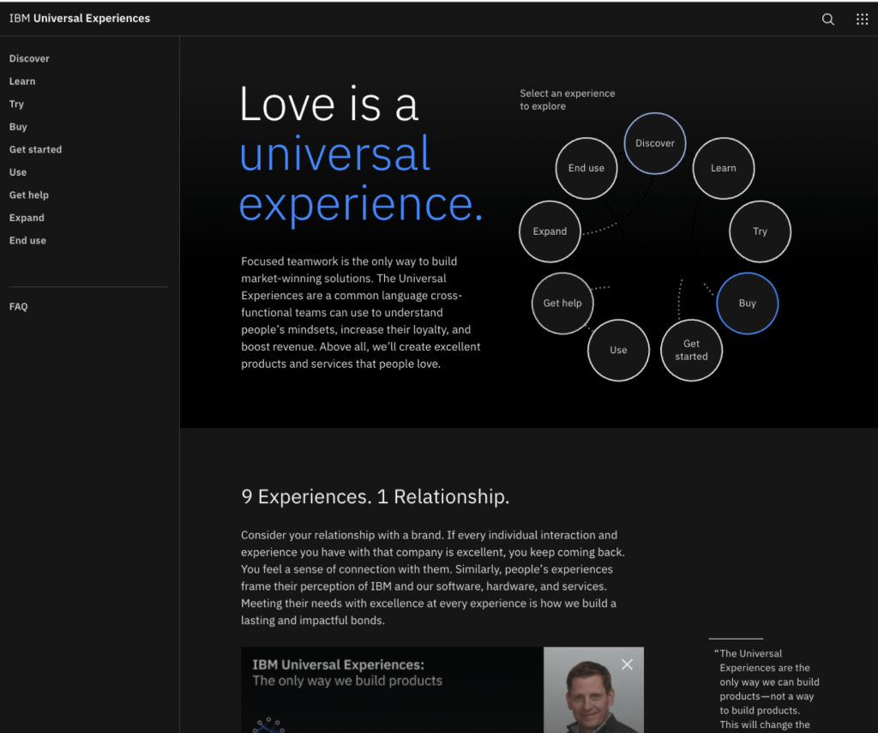
Task: Go to Discover in the sidebar
Action: pos(29,58)
